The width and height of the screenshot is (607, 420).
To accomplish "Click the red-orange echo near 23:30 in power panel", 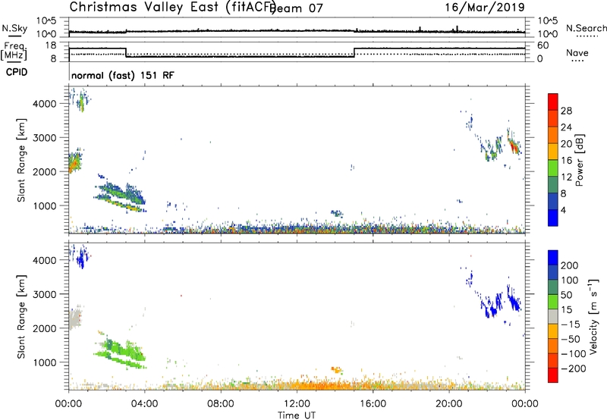I will coord(514,146).
